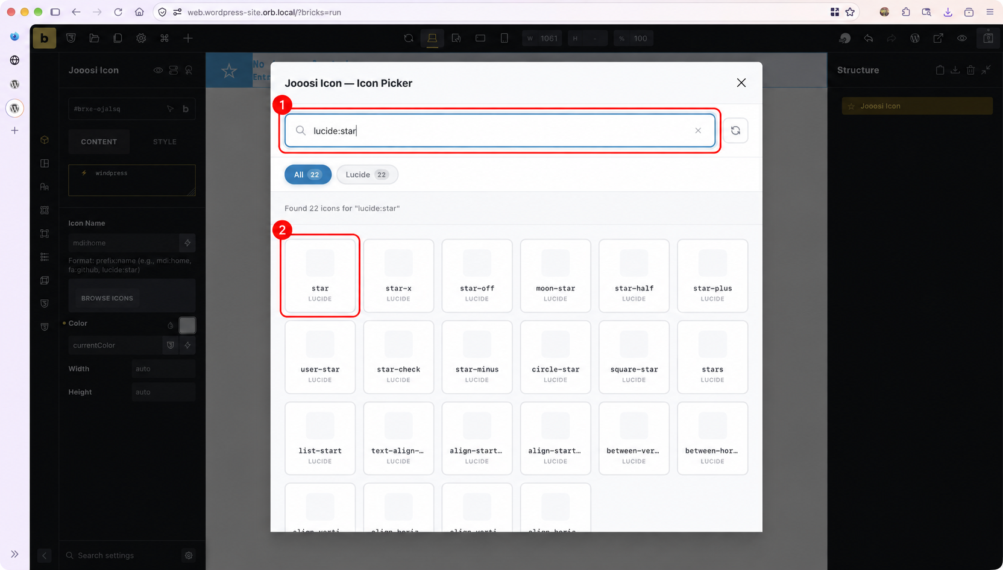
Task: Open the Color swatch picker
Action: [x=187, y=325]
